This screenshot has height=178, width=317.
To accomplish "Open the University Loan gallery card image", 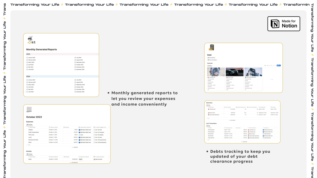I will click(216, 72).
